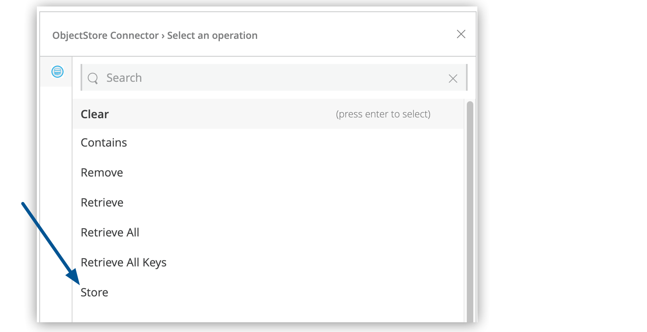This screenshot has height=332, width=647.
Task: Select the Retrieve operation
Action: coord(102,202)
